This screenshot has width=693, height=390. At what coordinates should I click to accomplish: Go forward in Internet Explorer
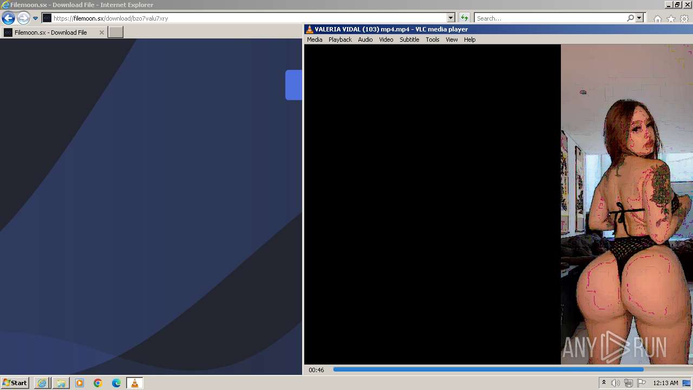pyautogui.click(x=23, y=18)
